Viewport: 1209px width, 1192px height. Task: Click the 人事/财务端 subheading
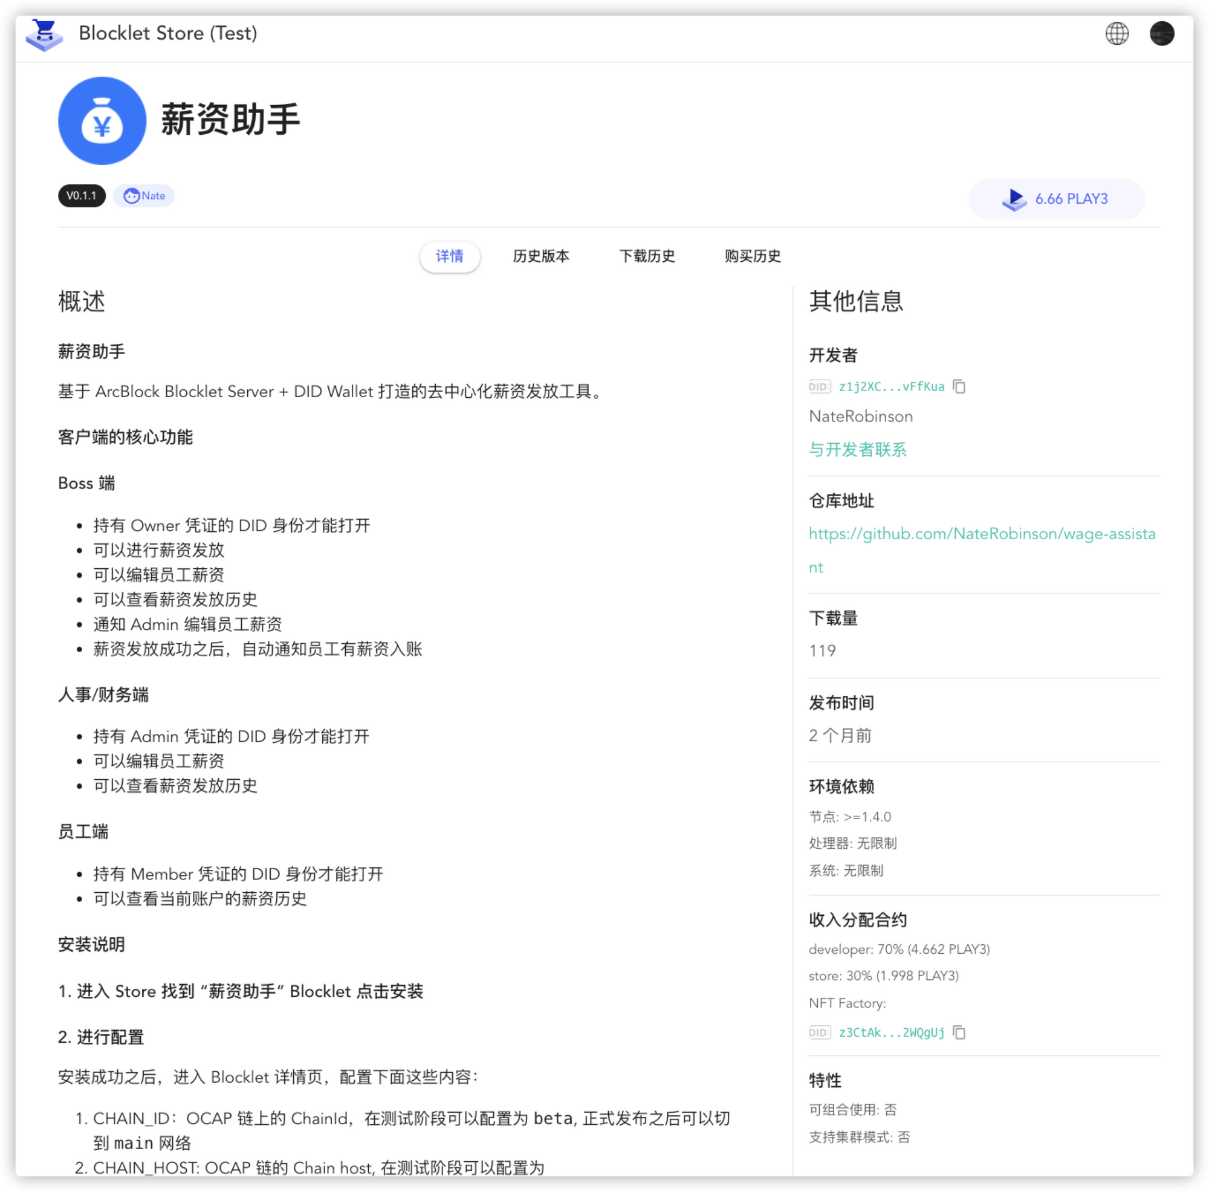pyautogui.click(x=103, y=695)
